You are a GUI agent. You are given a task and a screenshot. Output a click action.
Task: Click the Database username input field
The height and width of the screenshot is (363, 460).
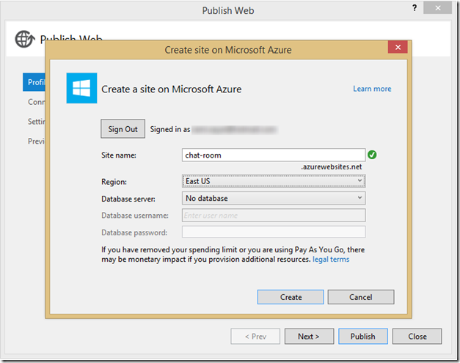tap(274, 215)
